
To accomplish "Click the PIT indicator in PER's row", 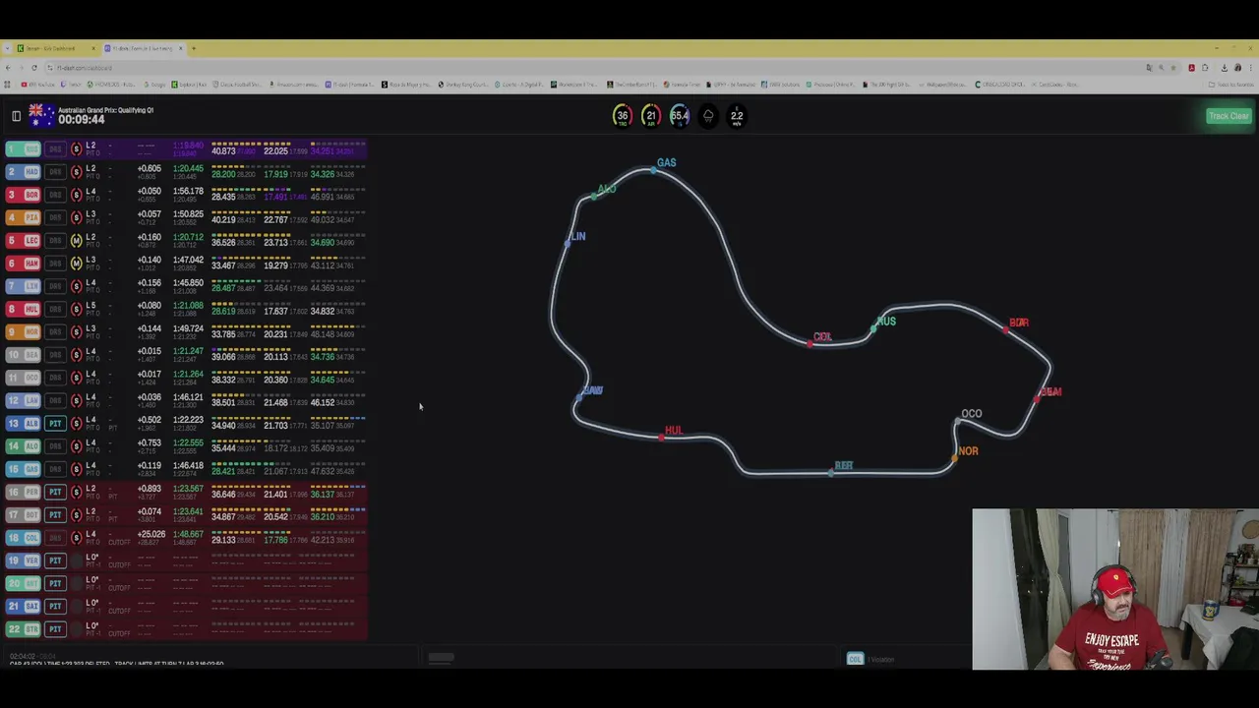I will [55, 492].
